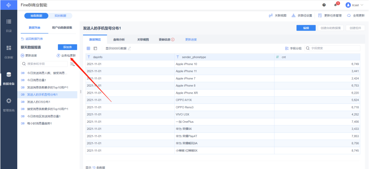This screenshot has height=169, width=369.
Task: Select table 今日消息总量1
Action: pos(47,80)
